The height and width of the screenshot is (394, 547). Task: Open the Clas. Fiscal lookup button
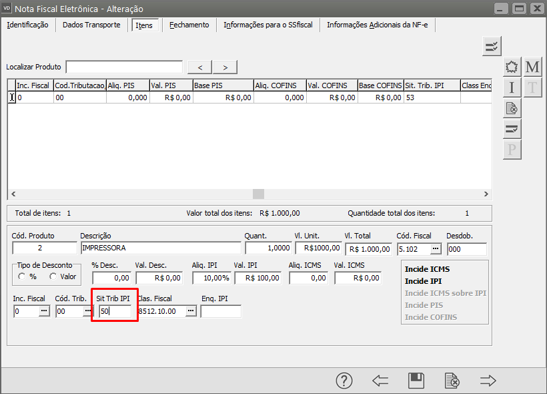(191, 311)
